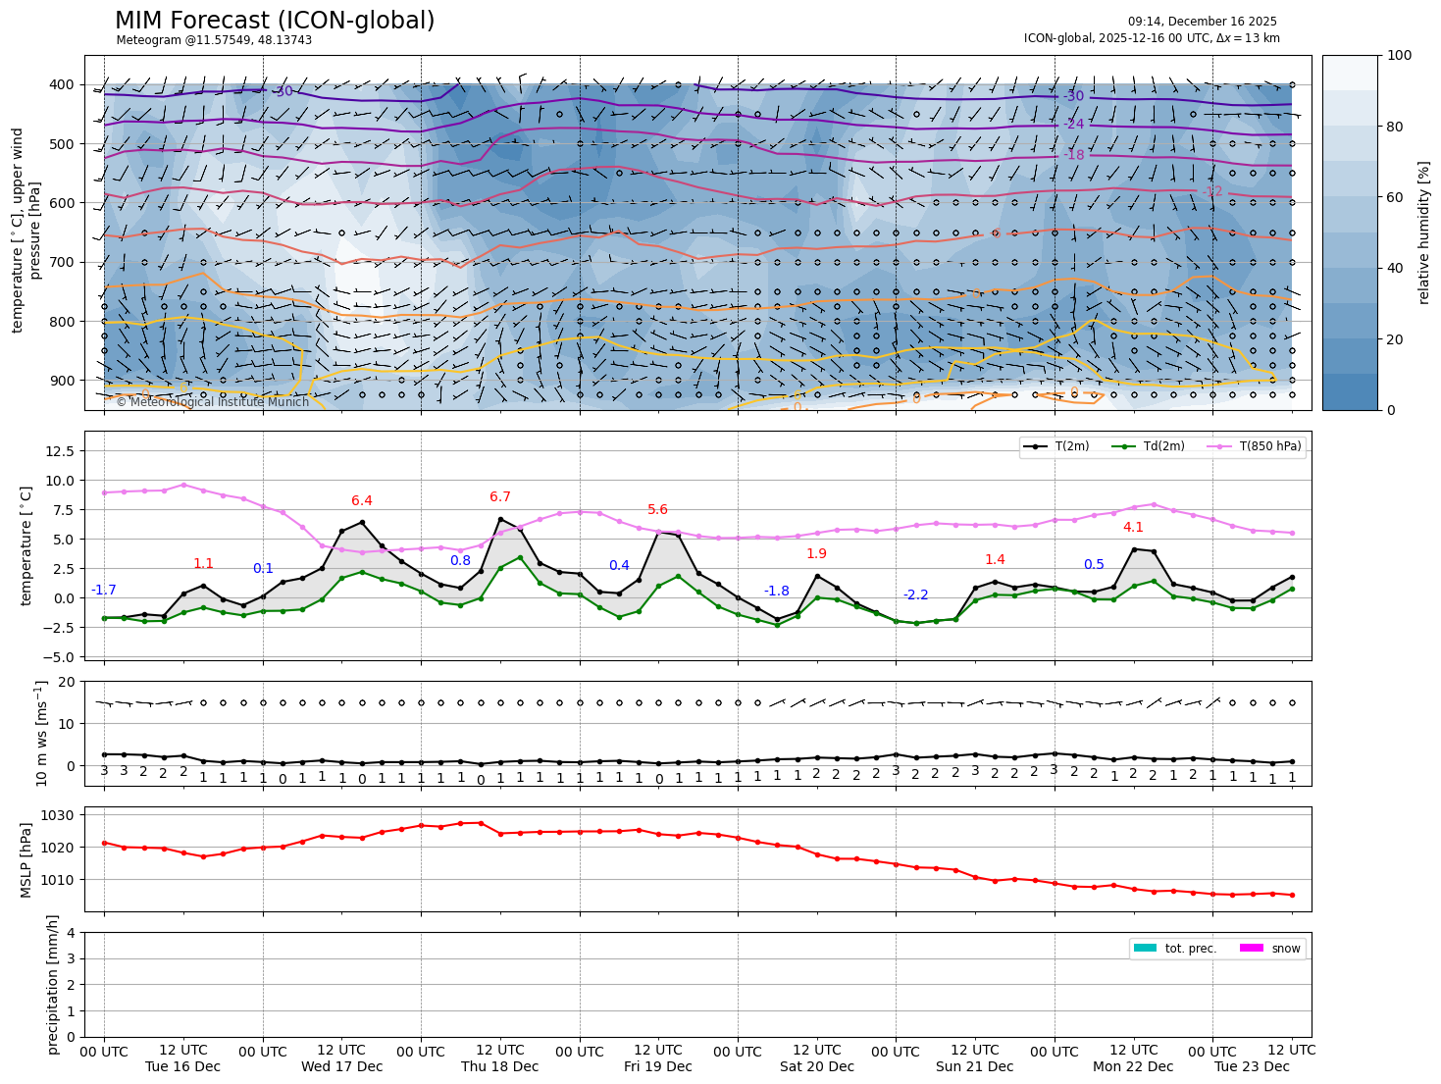Click the "700" pressure level tick
The height and width of the screenshot is (1084, 1441).
coord(63,262)
